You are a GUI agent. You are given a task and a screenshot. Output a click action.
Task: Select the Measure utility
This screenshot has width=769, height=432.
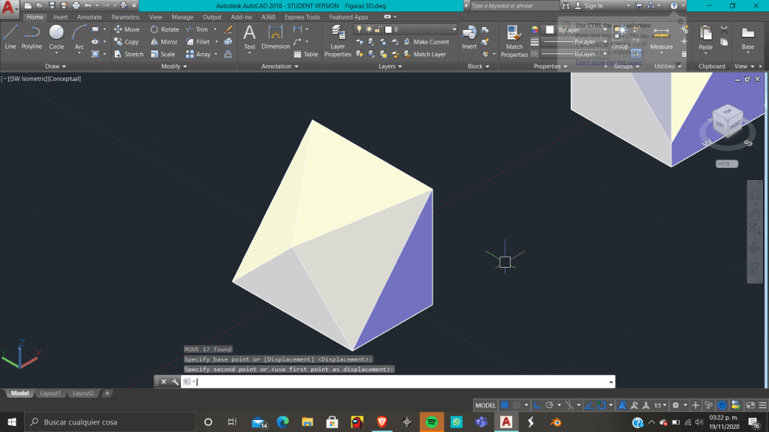(x=662, y=37)
